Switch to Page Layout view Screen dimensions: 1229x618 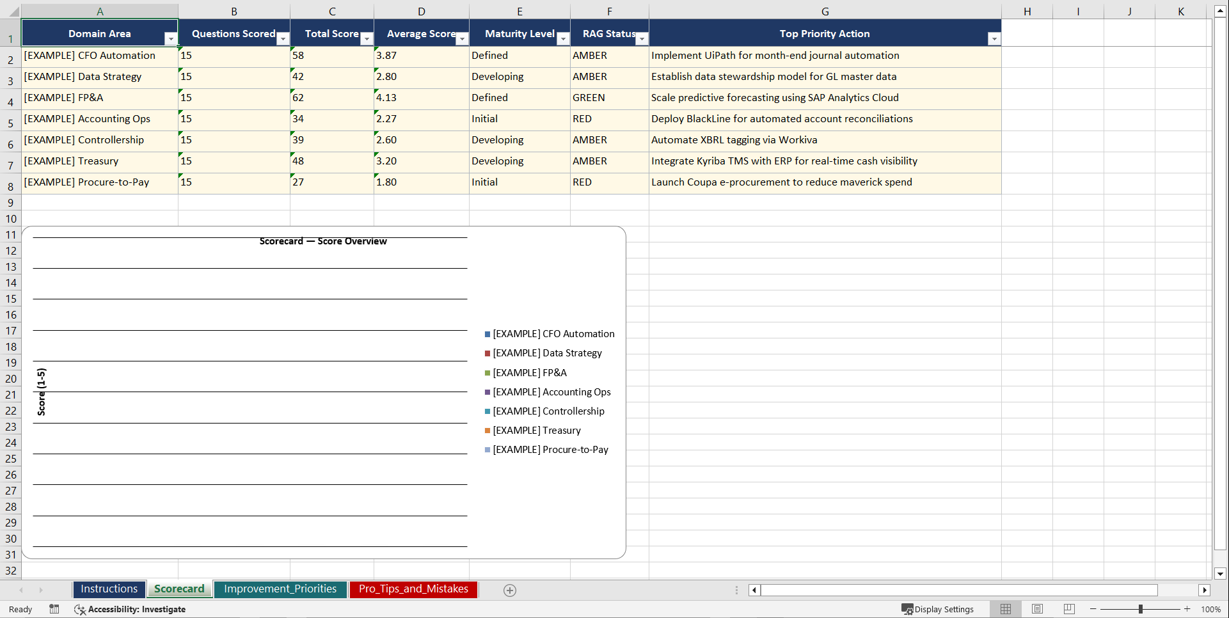(x=1037, y=609)
